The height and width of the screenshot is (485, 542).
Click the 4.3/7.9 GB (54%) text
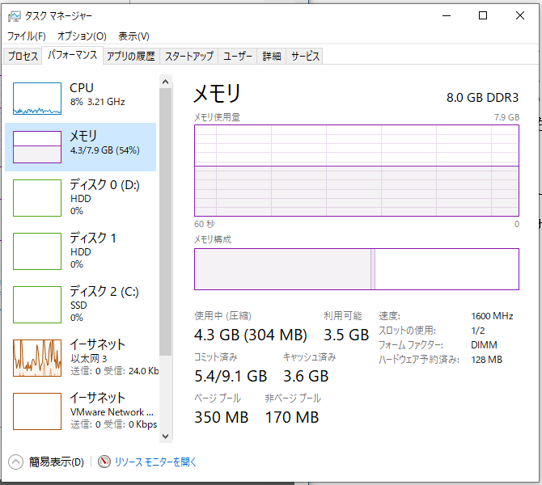tap(104, 150)
